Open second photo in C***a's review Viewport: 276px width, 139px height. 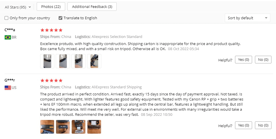(x=63, y=61)
